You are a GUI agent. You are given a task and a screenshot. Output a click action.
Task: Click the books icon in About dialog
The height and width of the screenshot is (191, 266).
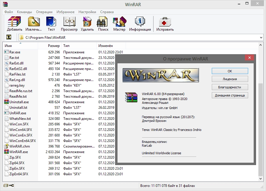click(x=131, y=97)
